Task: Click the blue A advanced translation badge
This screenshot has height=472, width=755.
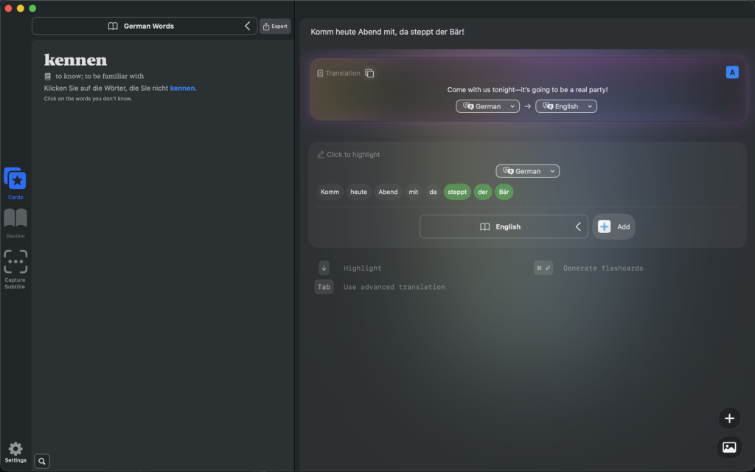Action: [x=732, y=73]
